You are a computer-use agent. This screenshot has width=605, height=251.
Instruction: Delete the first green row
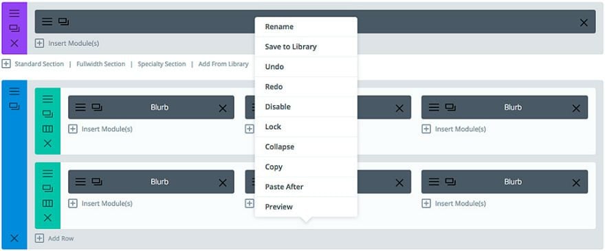point(47,143)
